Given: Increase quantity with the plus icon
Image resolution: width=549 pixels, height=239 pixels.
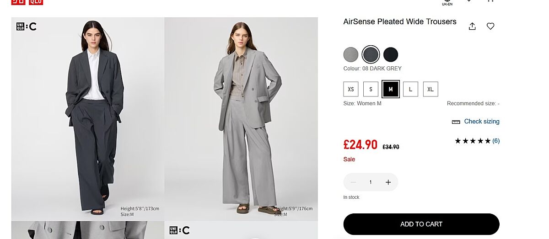Looking at the screenshot, I should click(x=388, y=182).
